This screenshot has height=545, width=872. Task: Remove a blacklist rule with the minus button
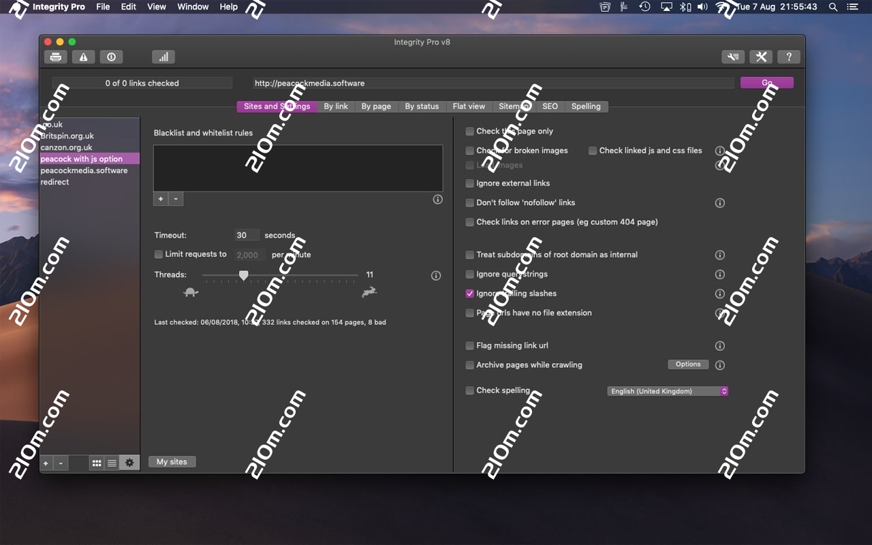(x=176, y=199)
